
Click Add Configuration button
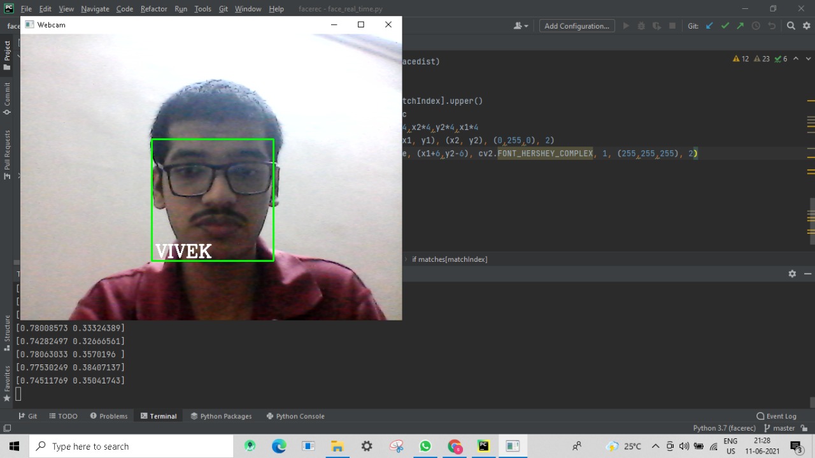pyautogui.click(x=577, y=26)
